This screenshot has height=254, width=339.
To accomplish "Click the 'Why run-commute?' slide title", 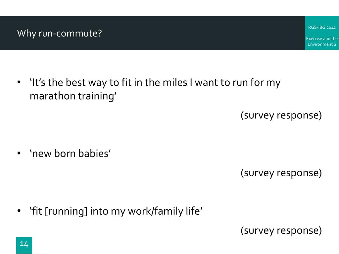I will [59, 33].
